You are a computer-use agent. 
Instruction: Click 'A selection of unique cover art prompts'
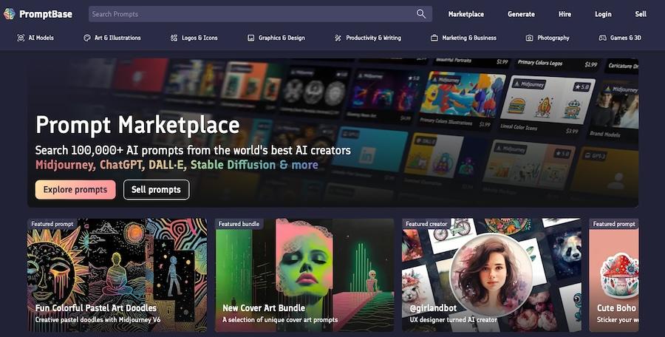click(x=280, y=319)
